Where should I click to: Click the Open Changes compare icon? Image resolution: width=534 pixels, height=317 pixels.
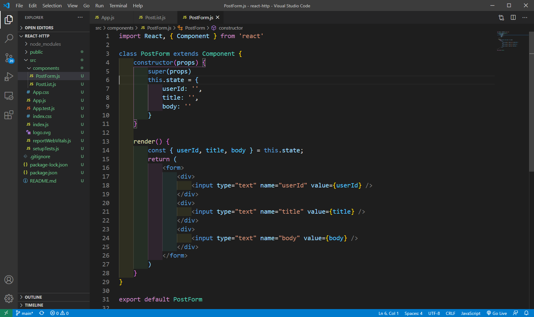click(x=501, y=18)
